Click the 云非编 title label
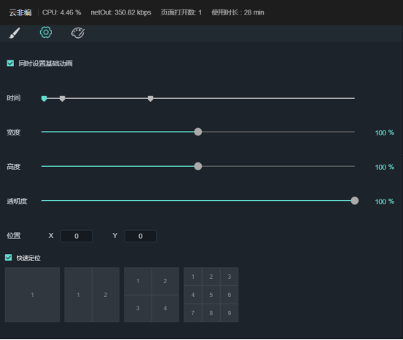 [x=20, y=12]
